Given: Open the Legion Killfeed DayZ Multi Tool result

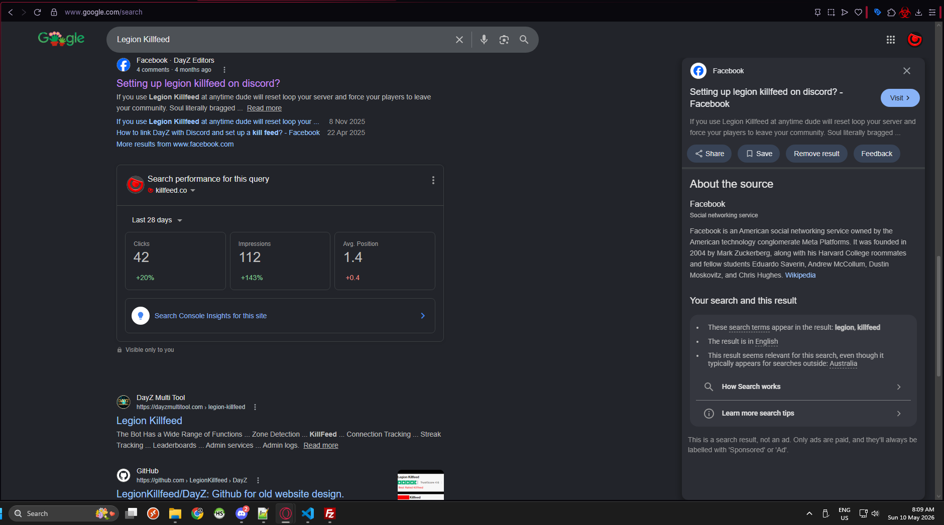Looking at the screenshot, I should pos(149,421).
